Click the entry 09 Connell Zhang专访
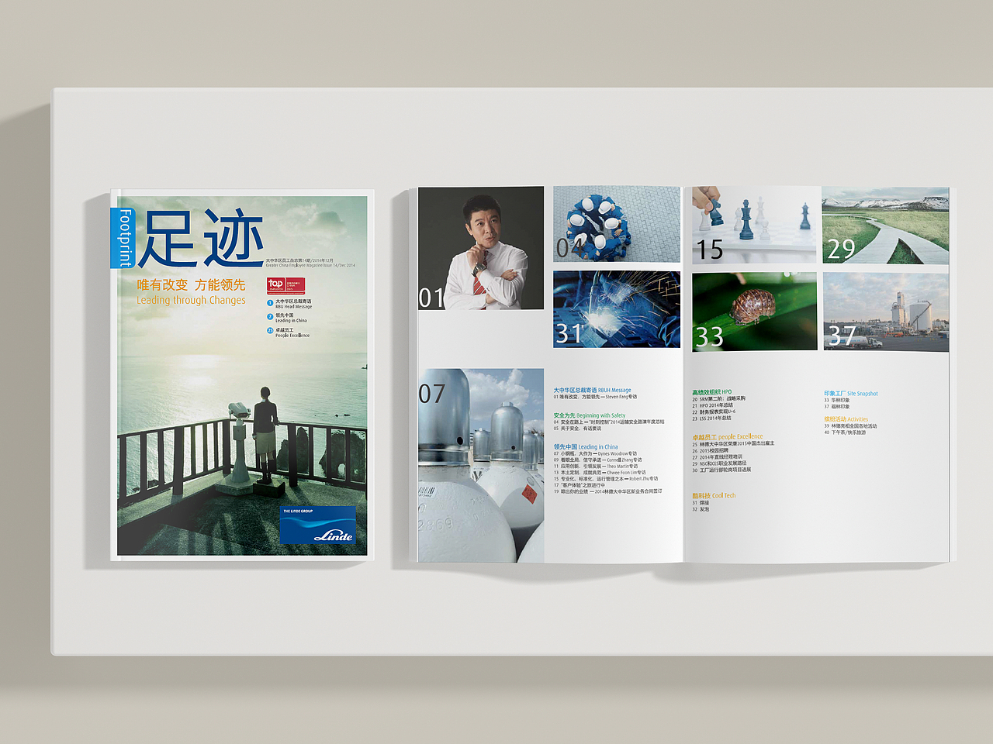This screenshot has height=744, width=993. click(598, 460)
